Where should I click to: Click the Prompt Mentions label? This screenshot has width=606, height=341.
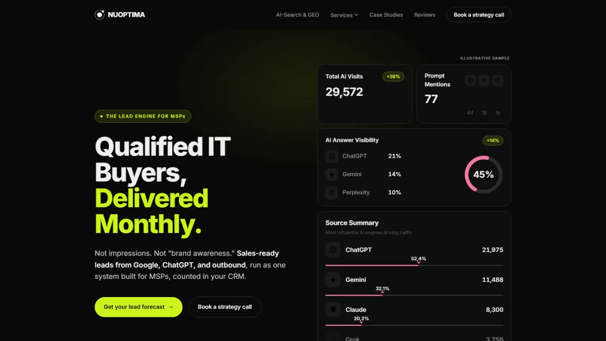pos(437,80)
